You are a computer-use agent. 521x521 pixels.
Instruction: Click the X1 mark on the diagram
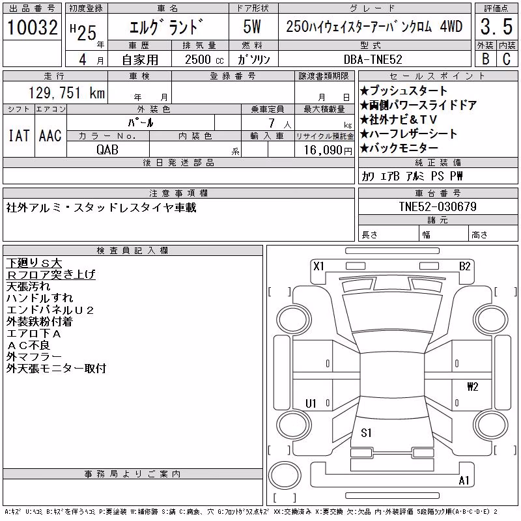(x=318, y=266)
